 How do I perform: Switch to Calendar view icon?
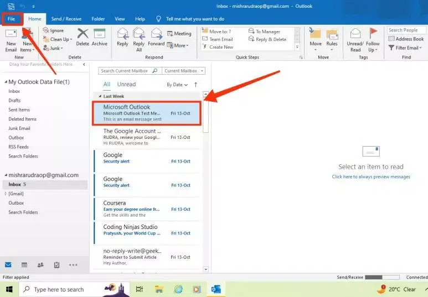(x=24, y=265)
